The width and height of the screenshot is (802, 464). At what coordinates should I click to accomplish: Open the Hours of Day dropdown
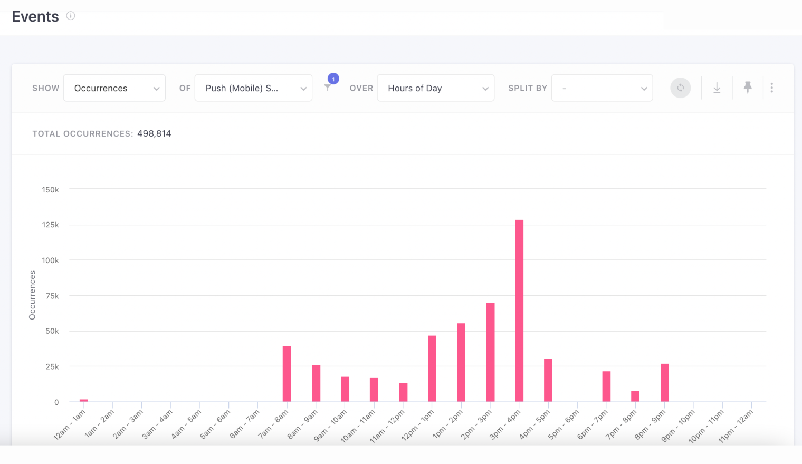(x=435, y=88)
